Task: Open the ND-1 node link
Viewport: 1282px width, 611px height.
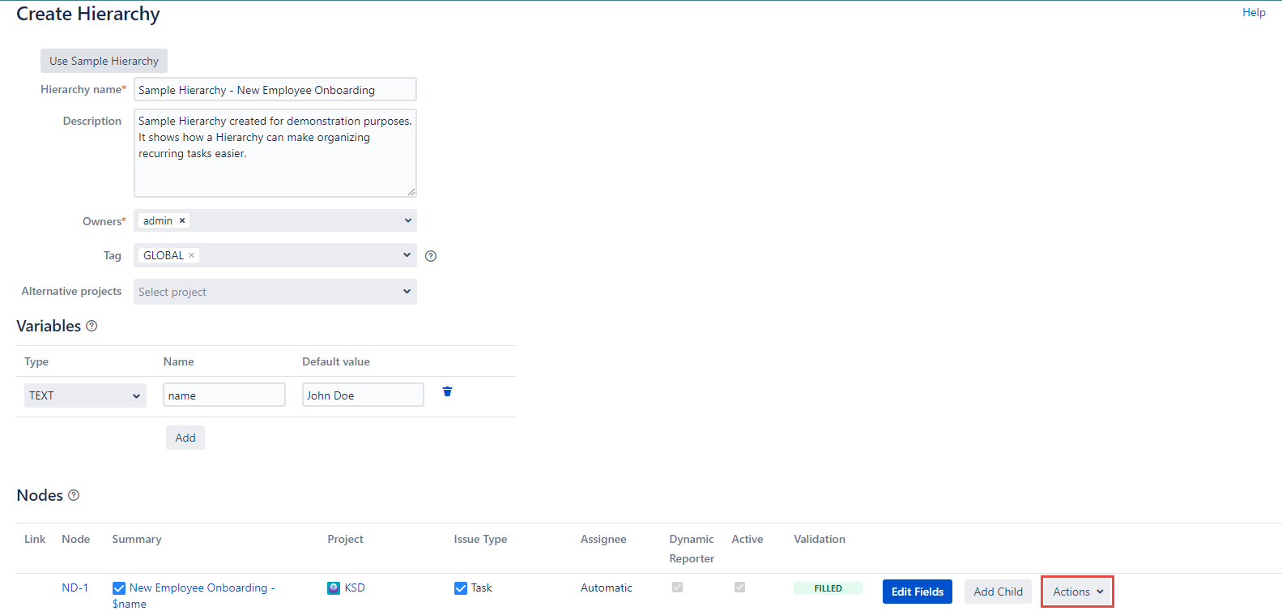Action: 75,587
